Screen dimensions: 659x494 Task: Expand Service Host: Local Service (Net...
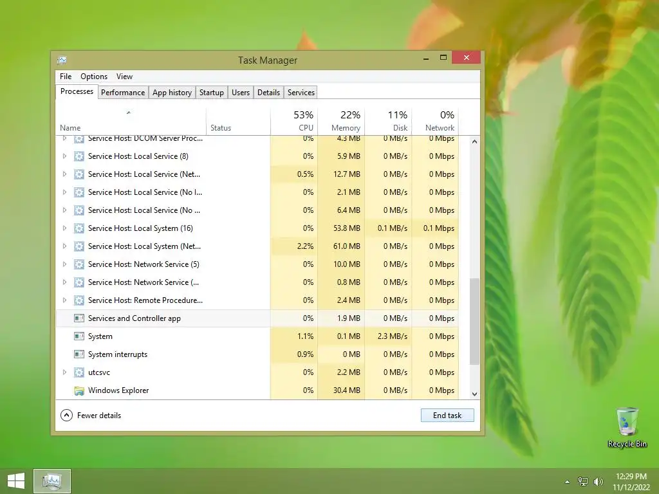click(x=64, y=174)
